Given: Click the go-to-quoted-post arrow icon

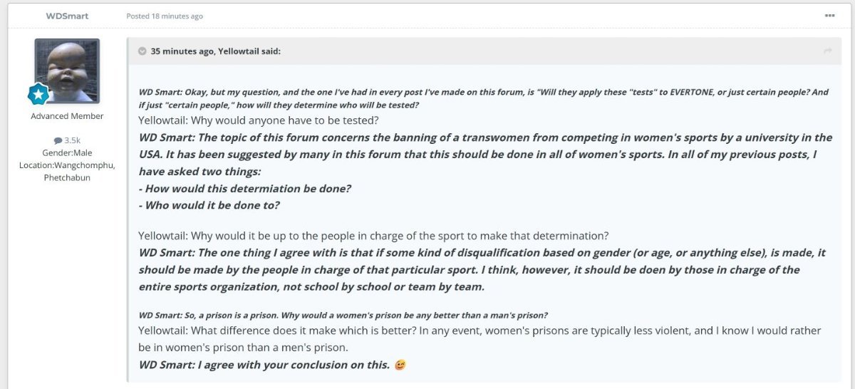Looking at the screenshot, I should pos(828,51).
